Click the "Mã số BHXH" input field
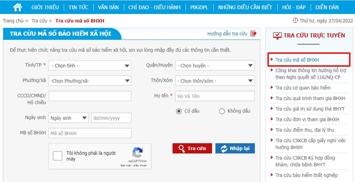The height and width of the screenshot is (182, 355). point(90,133)
